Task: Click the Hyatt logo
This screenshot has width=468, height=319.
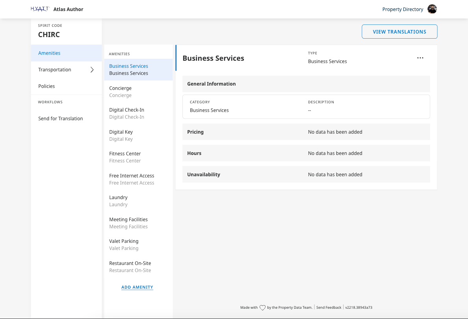Action: tap(40, 9)
